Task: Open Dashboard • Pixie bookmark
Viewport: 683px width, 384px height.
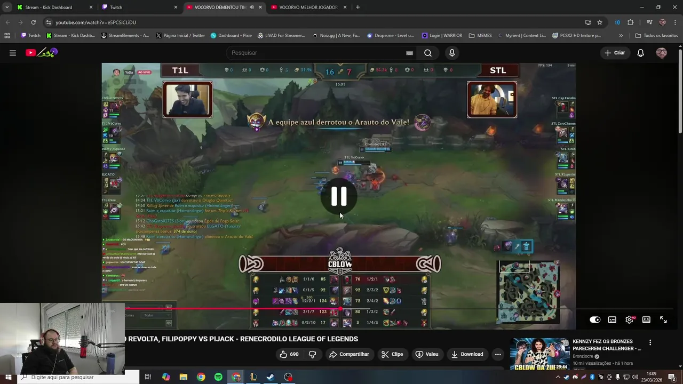Action: click(x=231, y=36)
